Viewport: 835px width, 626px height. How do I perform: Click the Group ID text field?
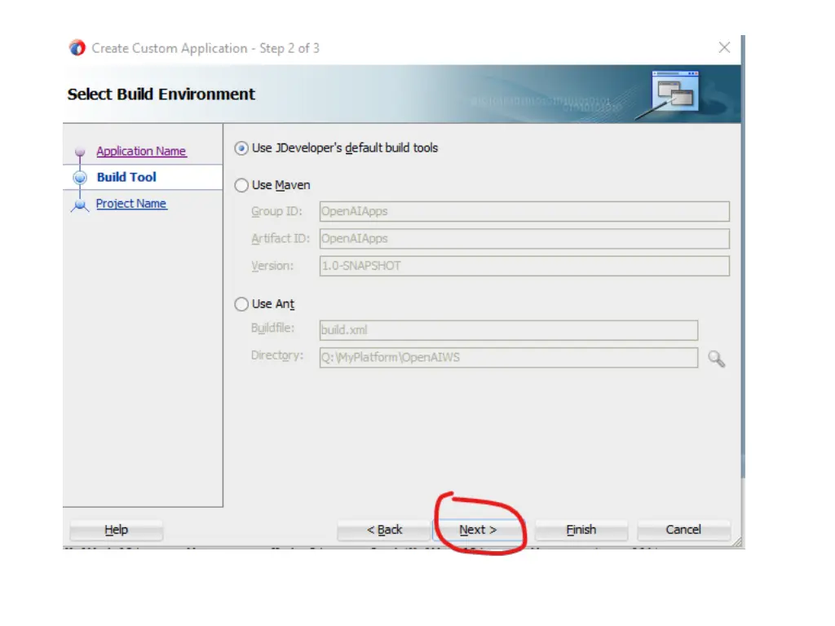(x=524, y=212)
